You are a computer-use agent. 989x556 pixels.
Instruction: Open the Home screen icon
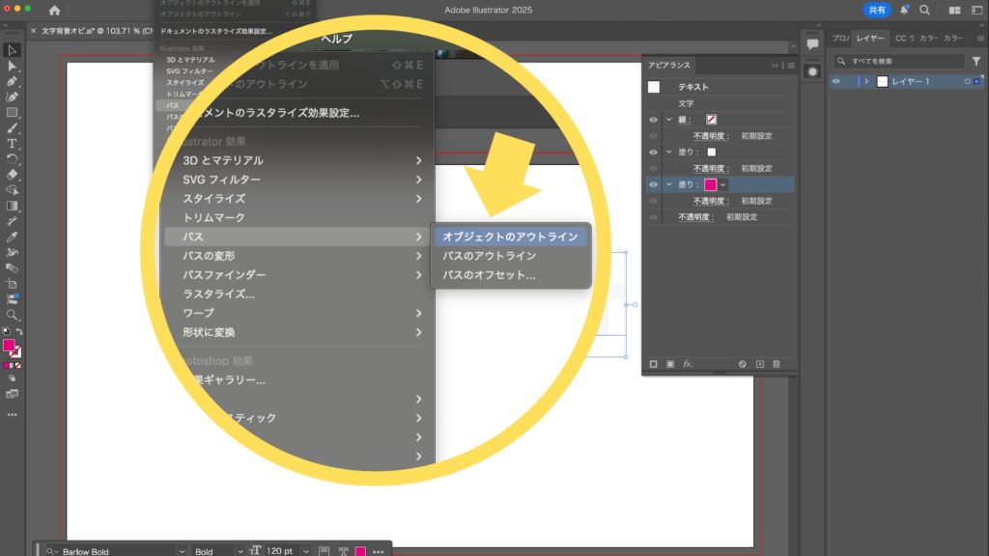click(54, 10)
